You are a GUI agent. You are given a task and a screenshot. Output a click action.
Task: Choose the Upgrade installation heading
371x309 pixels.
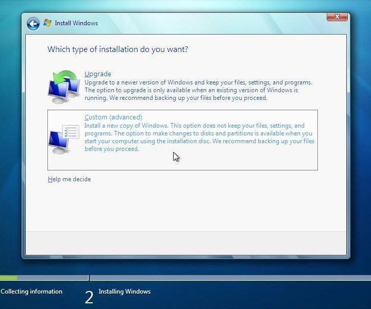pyautogui.click(x=98, y=74)
